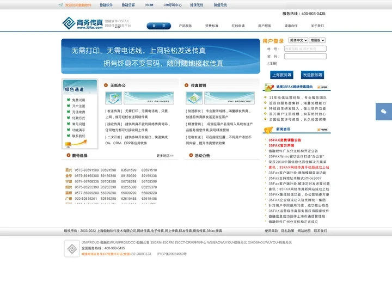Open the 资费标准 navigation menu
Viewport: 392px width, 294px height.
(x=212, y=26)
